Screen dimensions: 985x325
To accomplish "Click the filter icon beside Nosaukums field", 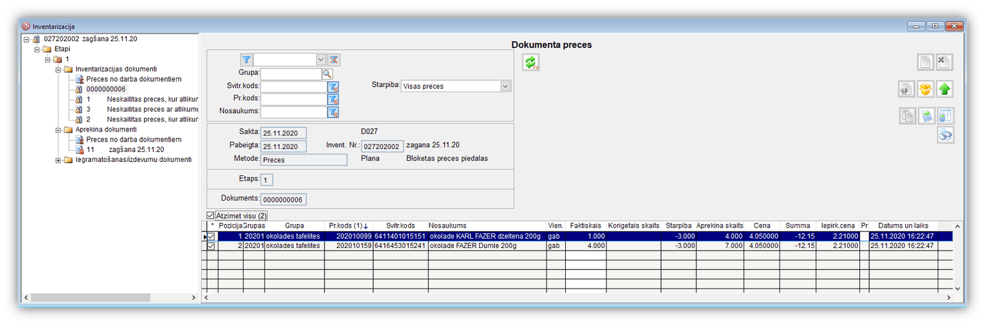I will click(x=333, y=112).
